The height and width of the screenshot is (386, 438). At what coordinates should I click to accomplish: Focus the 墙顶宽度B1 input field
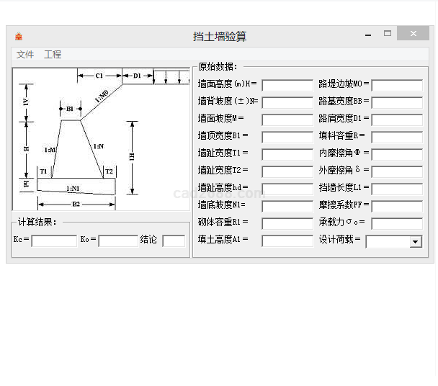click(x=287, y=138)
